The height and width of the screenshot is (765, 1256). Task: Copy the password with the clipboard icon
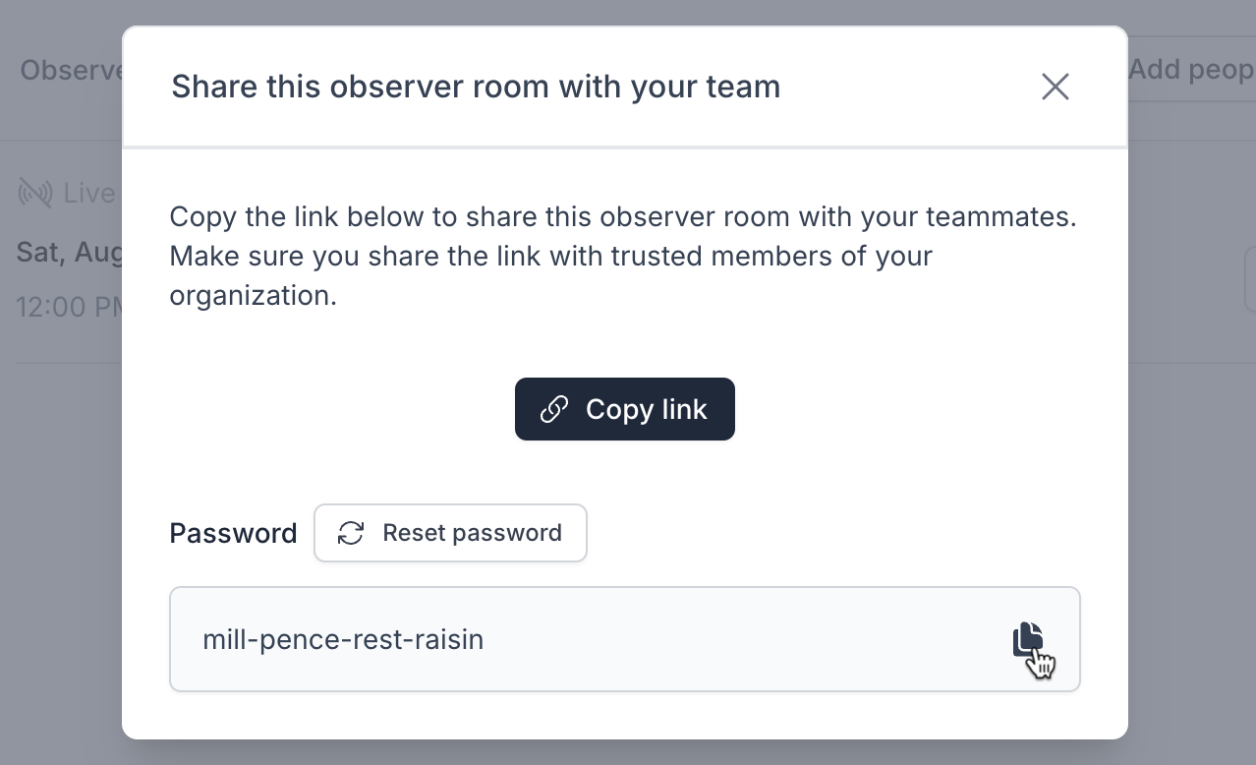pos(1028,640)
